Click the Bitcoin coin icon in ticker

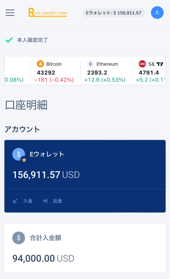click(x=41, y=64)
